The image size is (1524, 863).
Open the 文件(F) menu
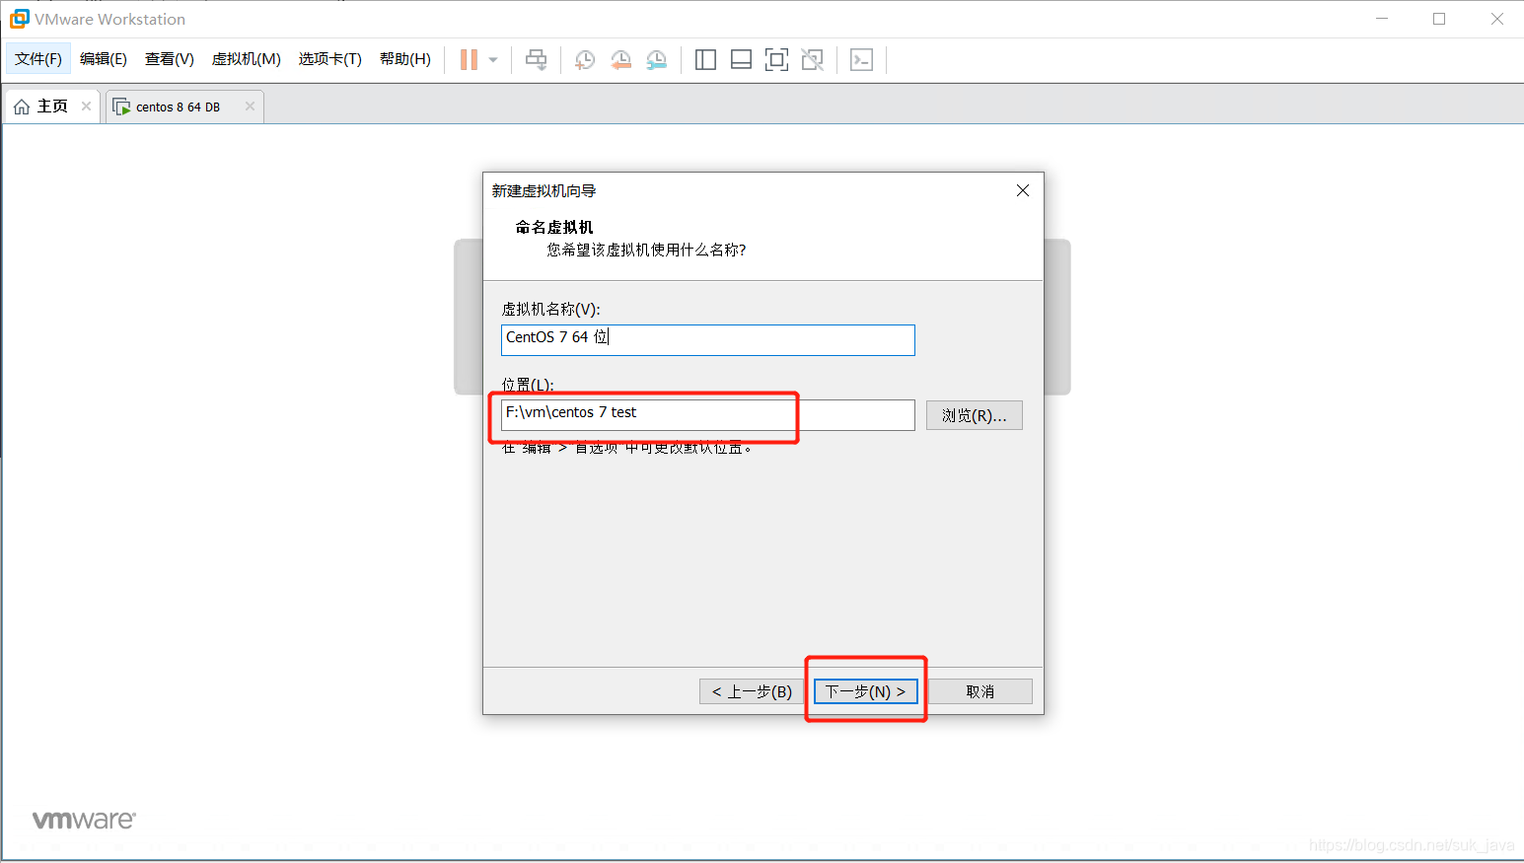(x=38, y=59)
